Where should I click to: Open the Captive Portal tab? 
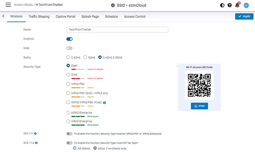coord(65,17)
